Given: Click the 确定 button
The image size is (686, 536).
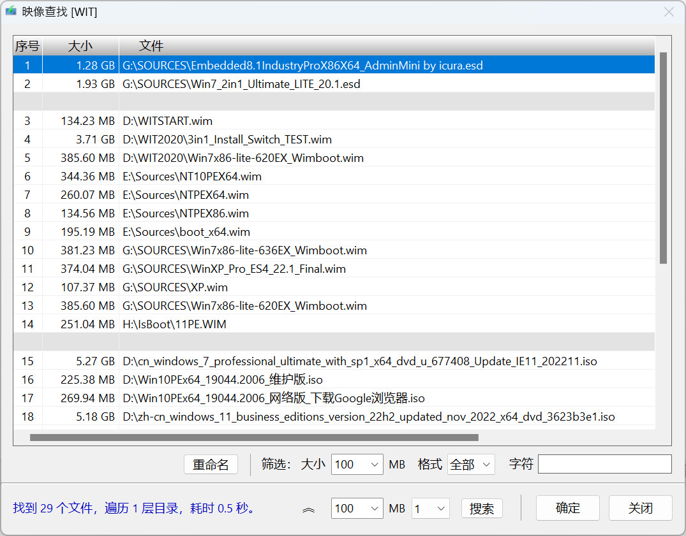Looking at the screenshot, I should coord(567,508).
